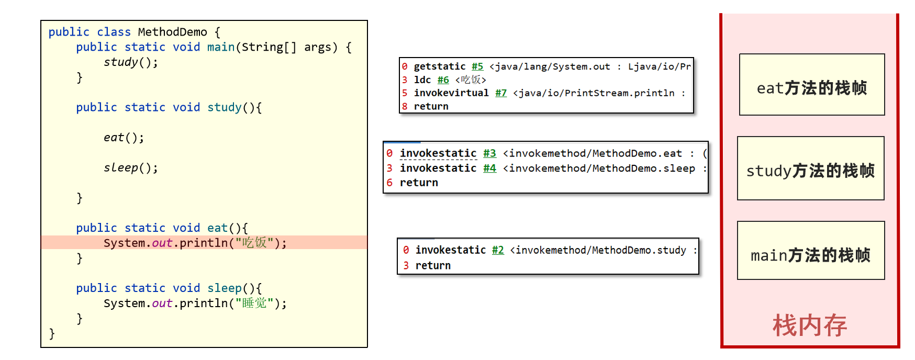Click the sleep() call inside study method
The image size is (915, 360).
click(130, 168)
